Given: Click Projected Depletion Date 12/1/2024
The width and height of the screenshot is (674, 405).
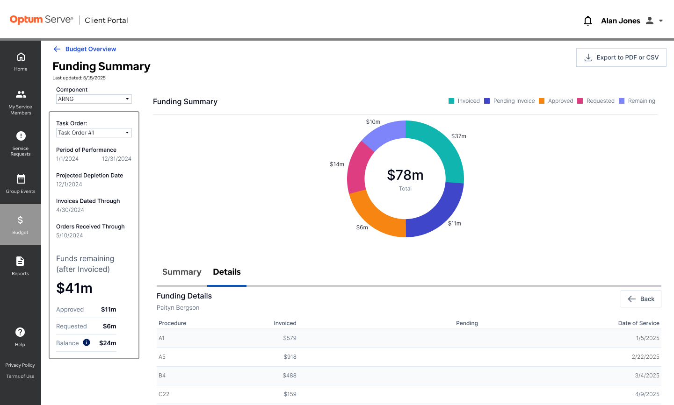Looking at the screenshot, I should (69, 185).
